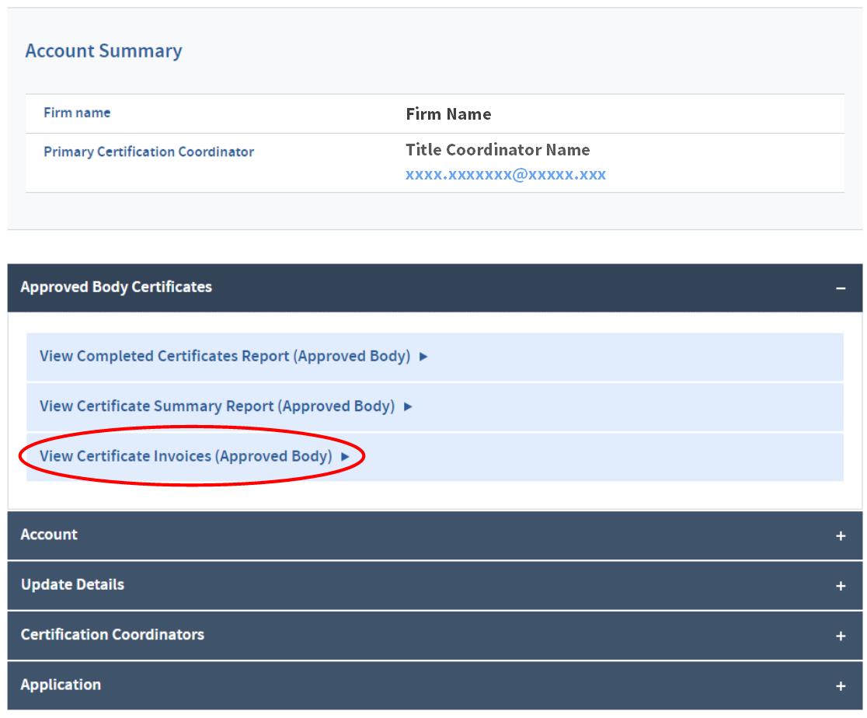Open View Certificate Invoices (Approved Body)
The image size is (867, 718).
[186, 456]
